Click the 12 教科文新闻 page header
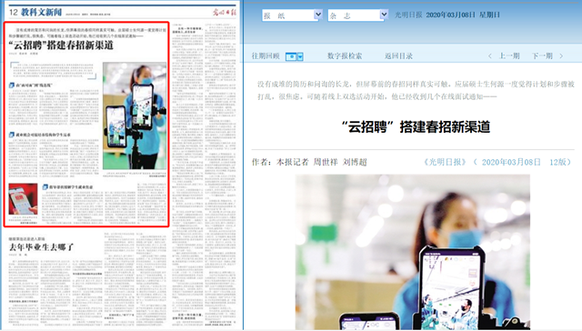The image size is (582, 331). point(35,12)
